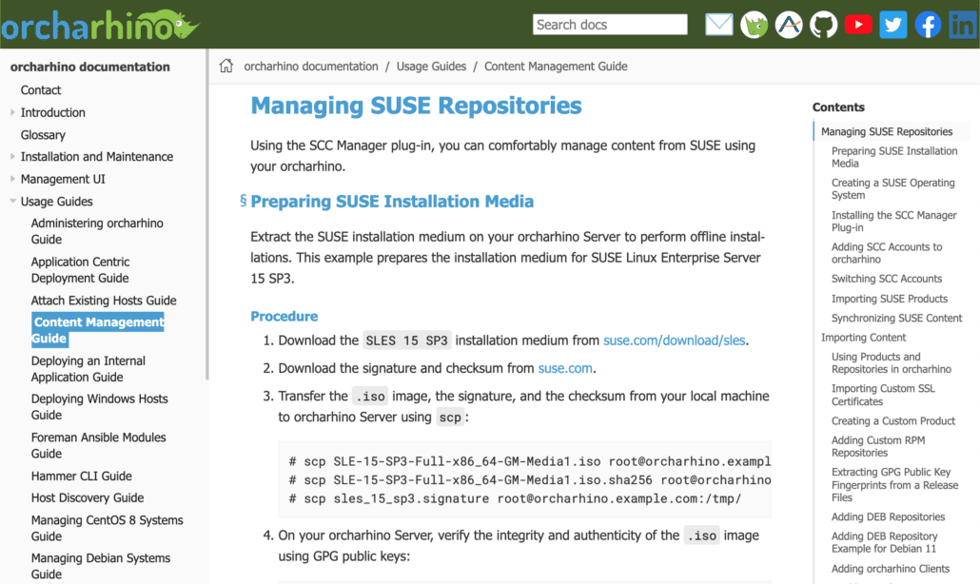
Task: Jump to Adding SCC Accounts to orcharhino
Action: click(x=886, y=253)
